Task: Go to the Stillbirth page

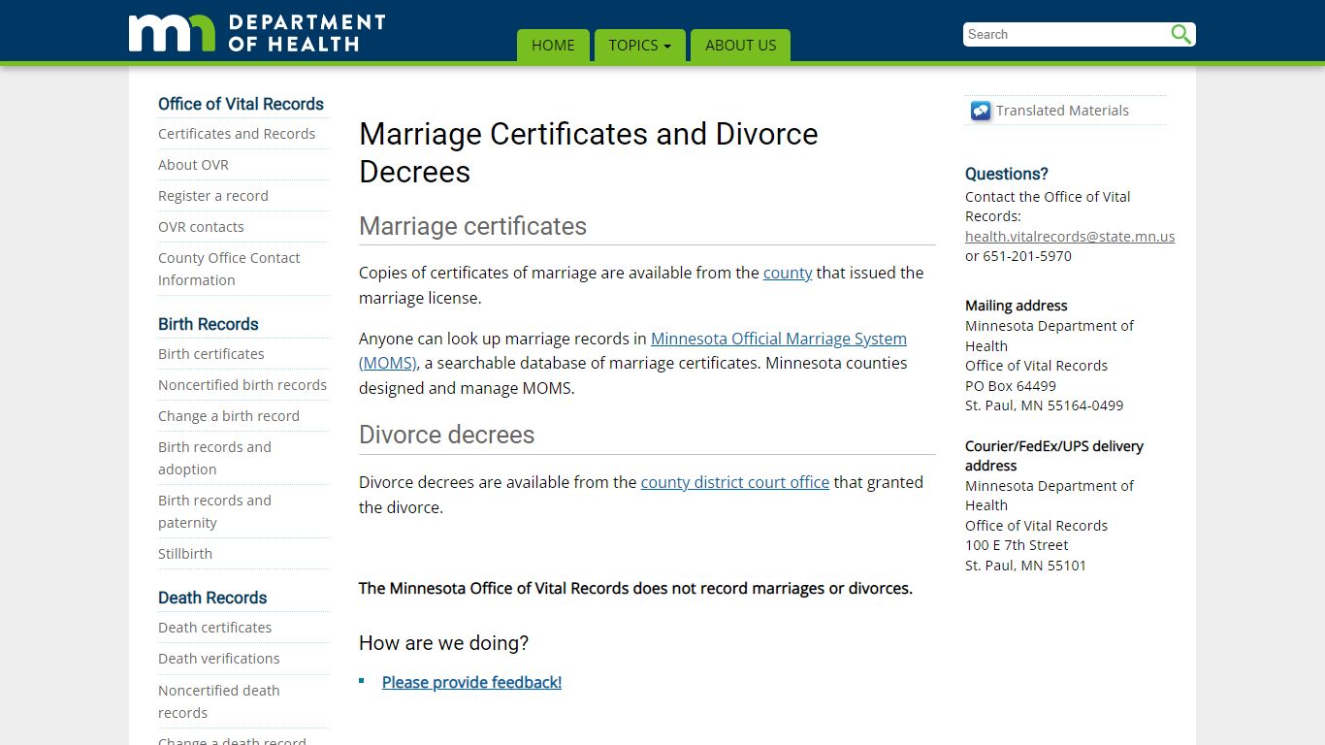Action: (x=185, y=554)
